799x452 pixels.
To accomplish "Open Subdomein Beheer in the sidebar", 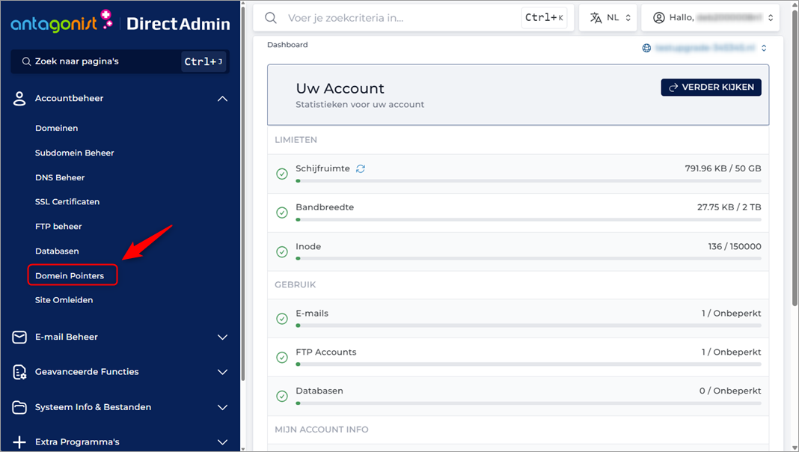I will (x=74, y=153).
